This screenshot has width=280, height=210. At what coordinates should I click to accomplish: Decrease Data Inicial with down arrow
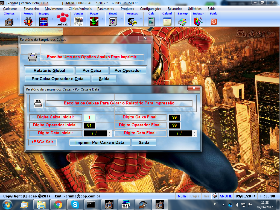[x=109, y=135]
